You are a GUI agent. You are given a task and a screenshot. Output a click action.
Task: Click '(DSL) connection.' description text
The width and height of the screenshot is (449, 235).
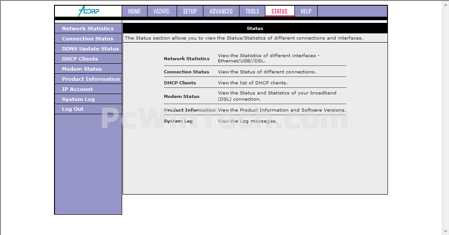239,99
